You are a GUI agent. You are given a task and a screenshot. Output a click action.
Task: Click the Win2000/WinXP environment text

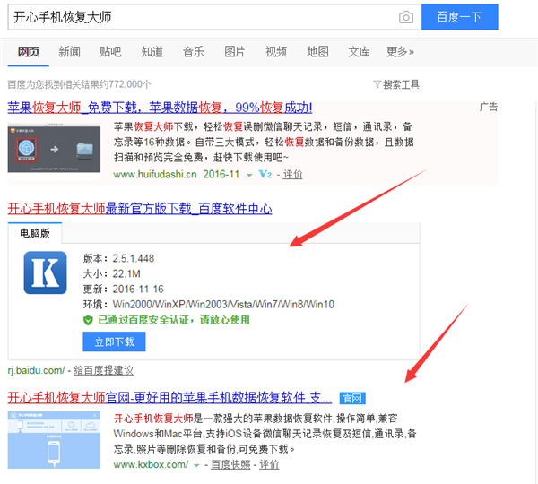tap(223, 304)
